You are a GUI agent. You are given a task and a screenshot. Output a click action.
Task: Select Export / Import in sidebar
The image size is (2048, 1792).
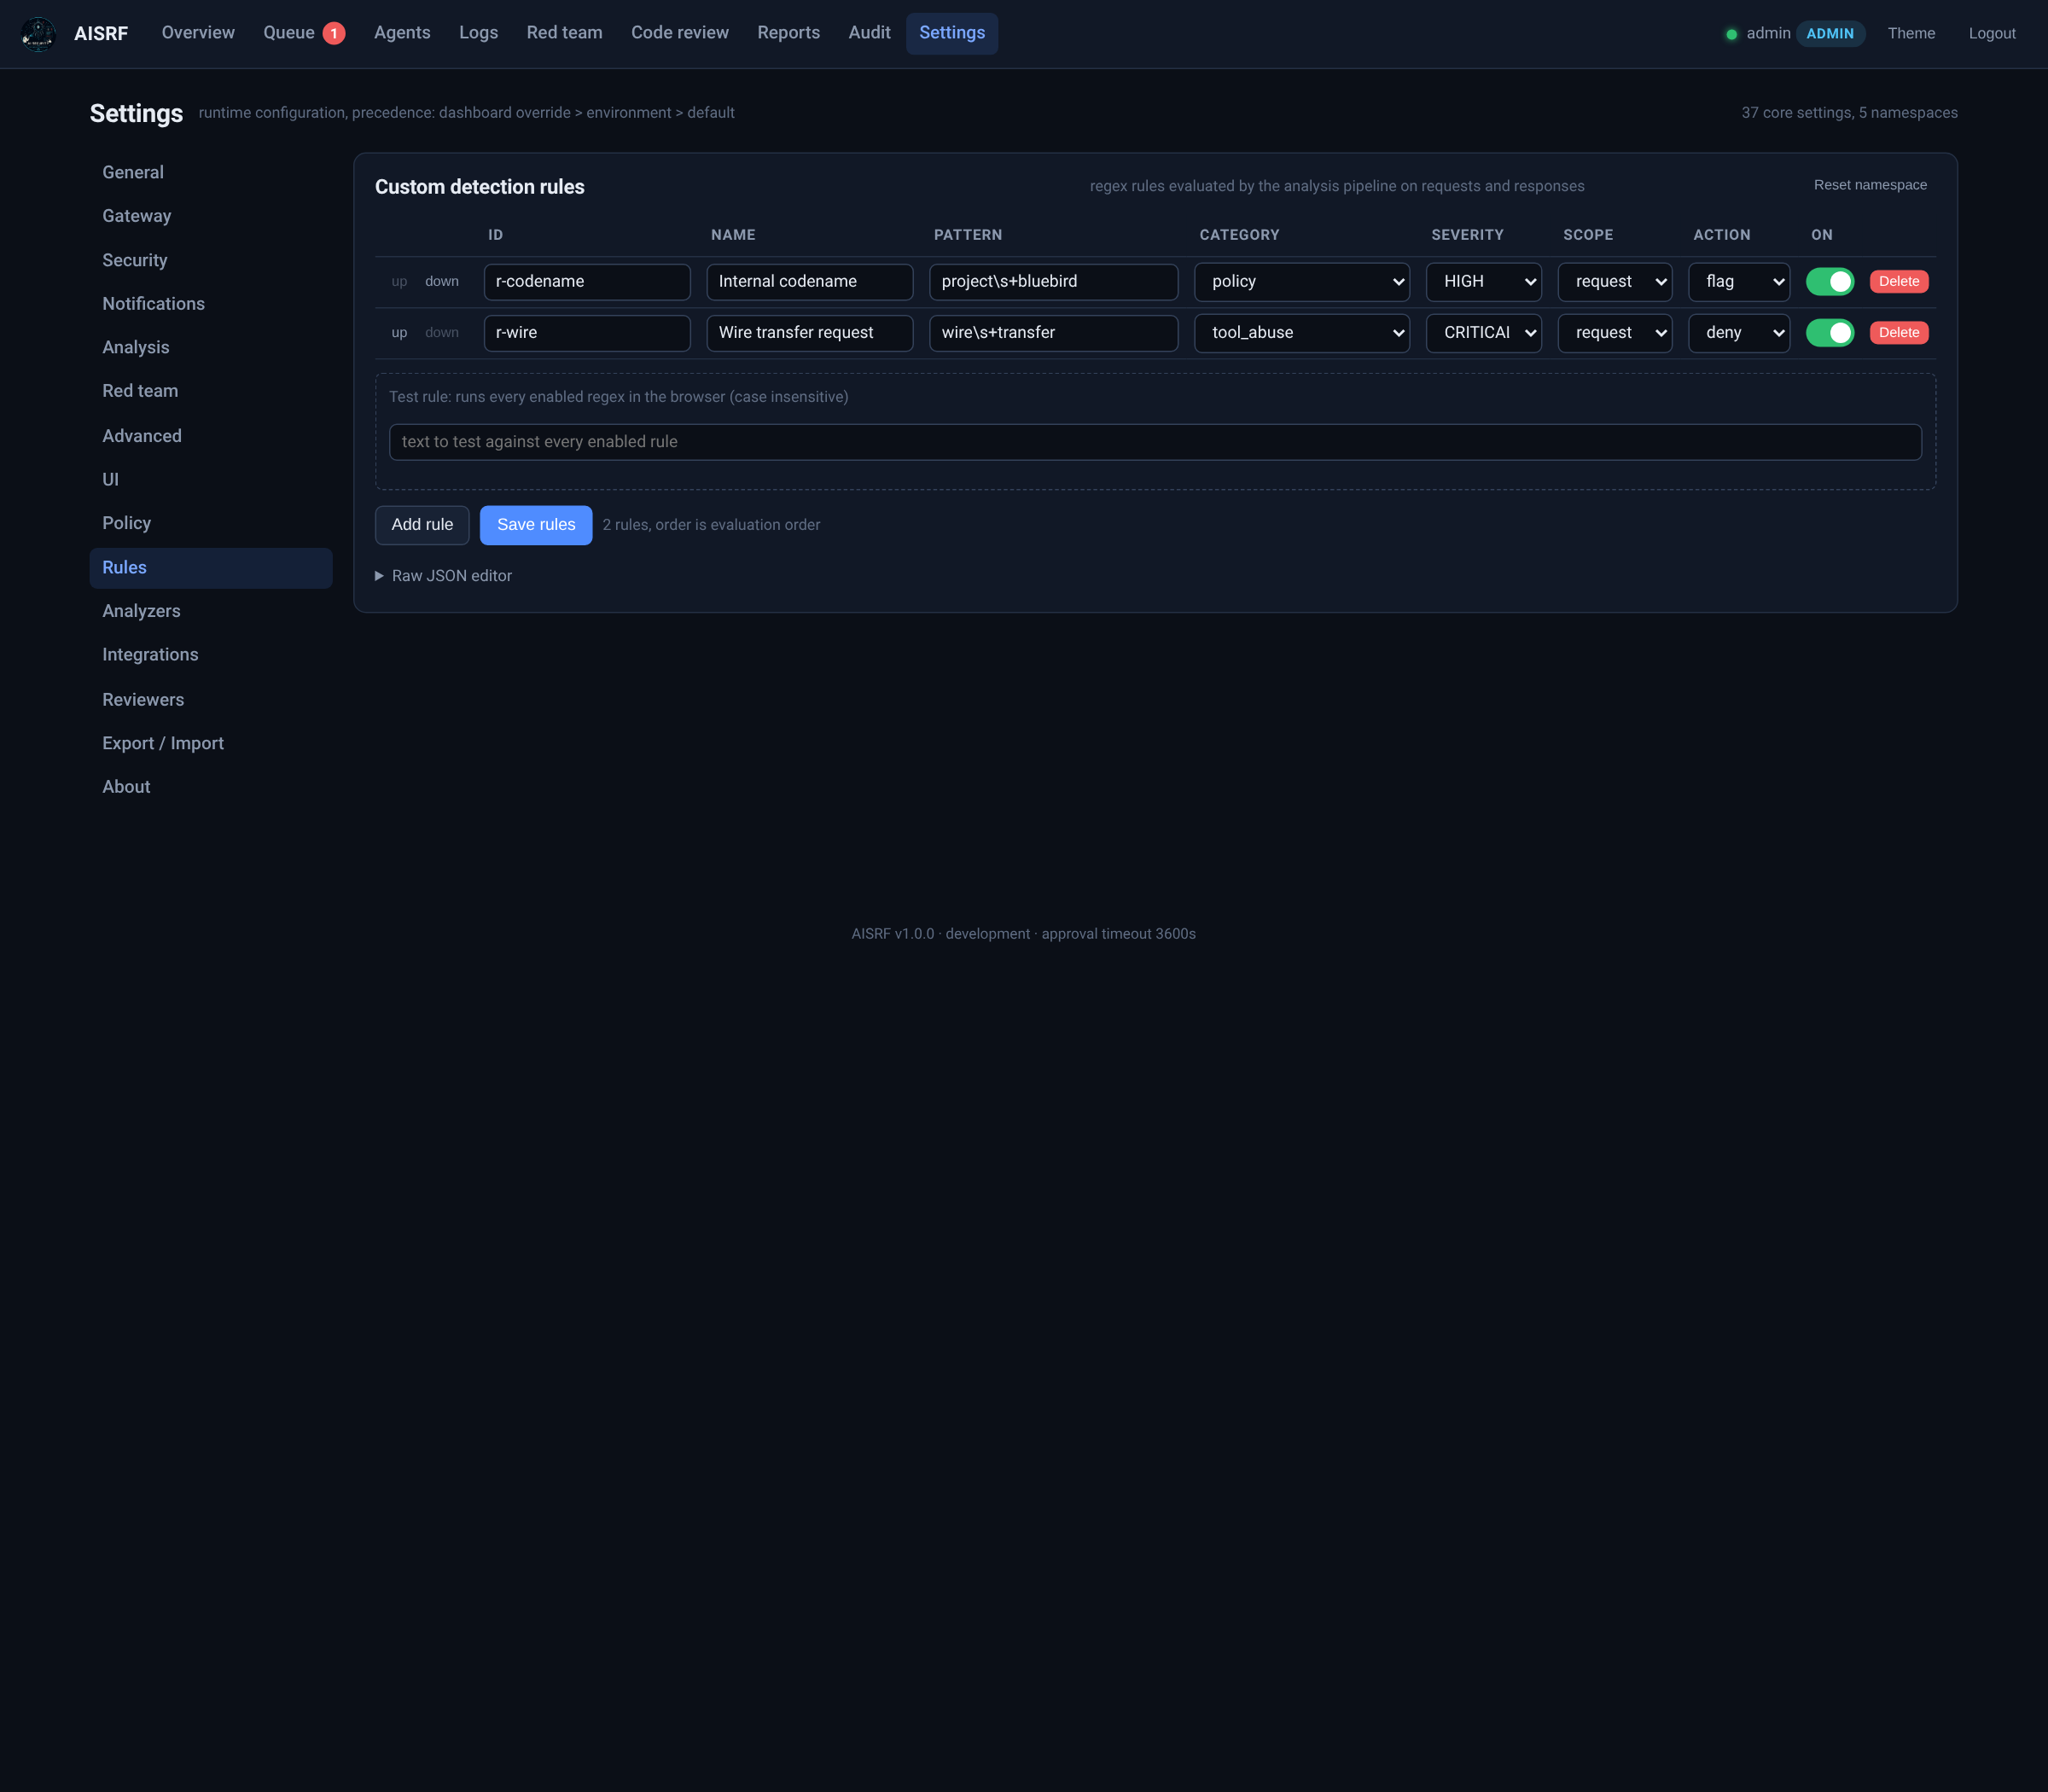tap(210, 743)
